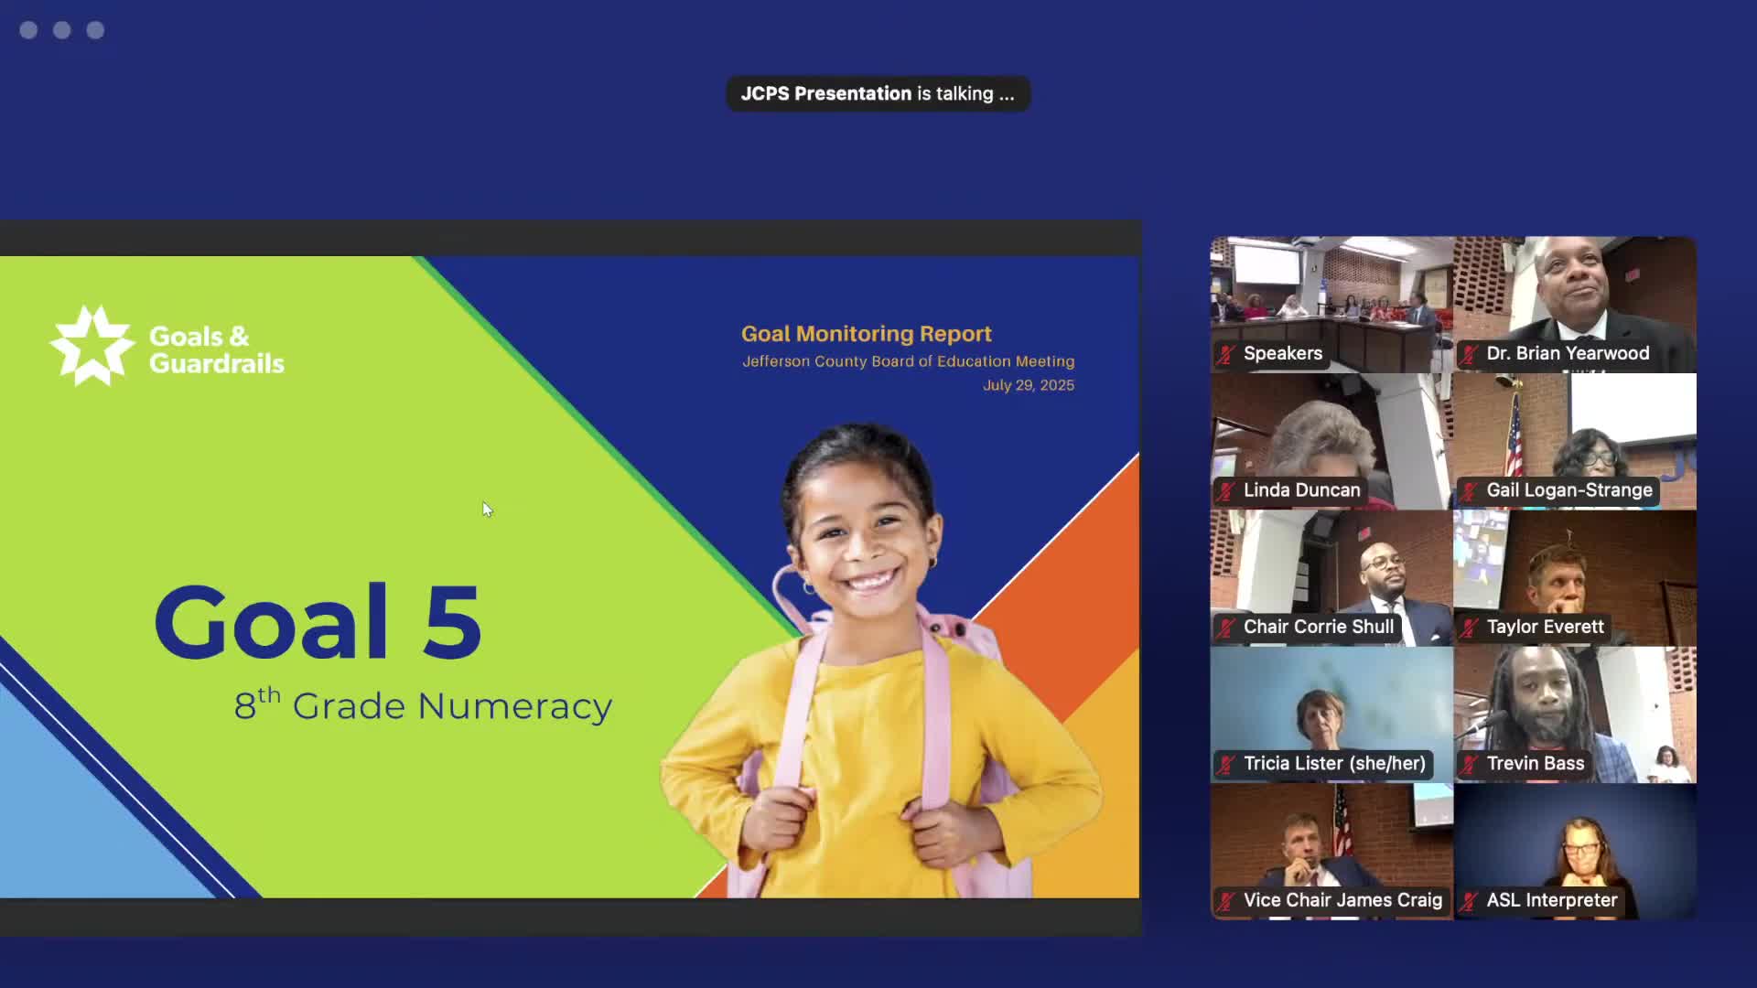Select Trevin Bass's video tile
Viewport: 1757px width, 988px height.
[1574, 706]
